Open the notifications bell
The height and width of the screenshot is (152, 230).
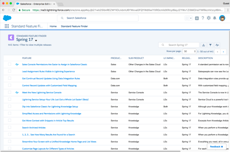[x=214, y=18]
